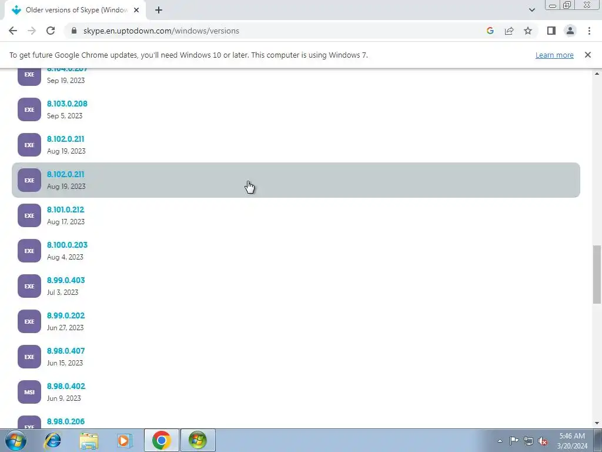Click EXE icon for version 8.100.0.203

click(29, 251)
